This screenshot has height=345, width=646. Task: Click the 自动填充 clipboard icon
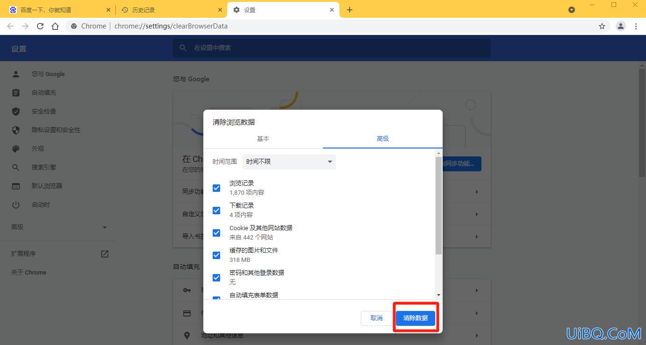(16, 92)
